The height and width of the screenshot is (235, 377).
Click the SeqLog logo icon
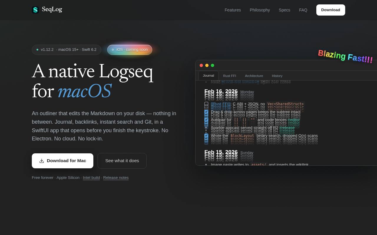point(35,10)
